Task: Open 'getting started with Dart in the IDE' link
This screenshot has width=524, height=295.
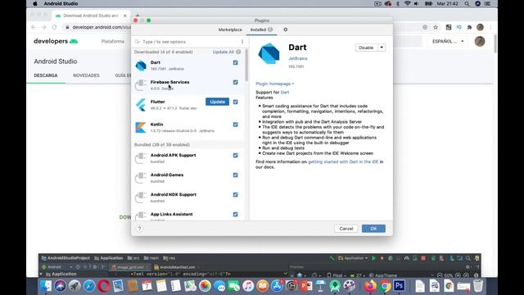Action: point(343,161)
